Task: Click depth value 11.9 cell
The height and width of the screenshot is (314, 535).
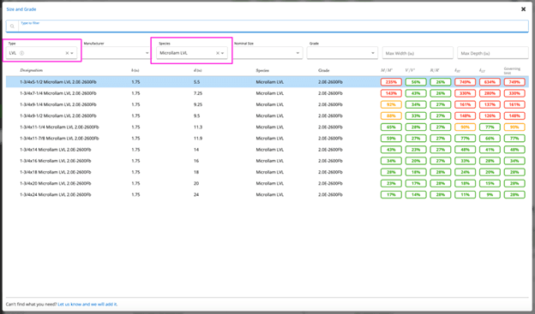Action: 198,139
